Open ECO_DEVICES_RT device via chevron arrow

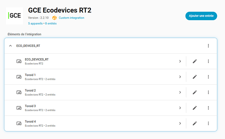click(180, 61)
